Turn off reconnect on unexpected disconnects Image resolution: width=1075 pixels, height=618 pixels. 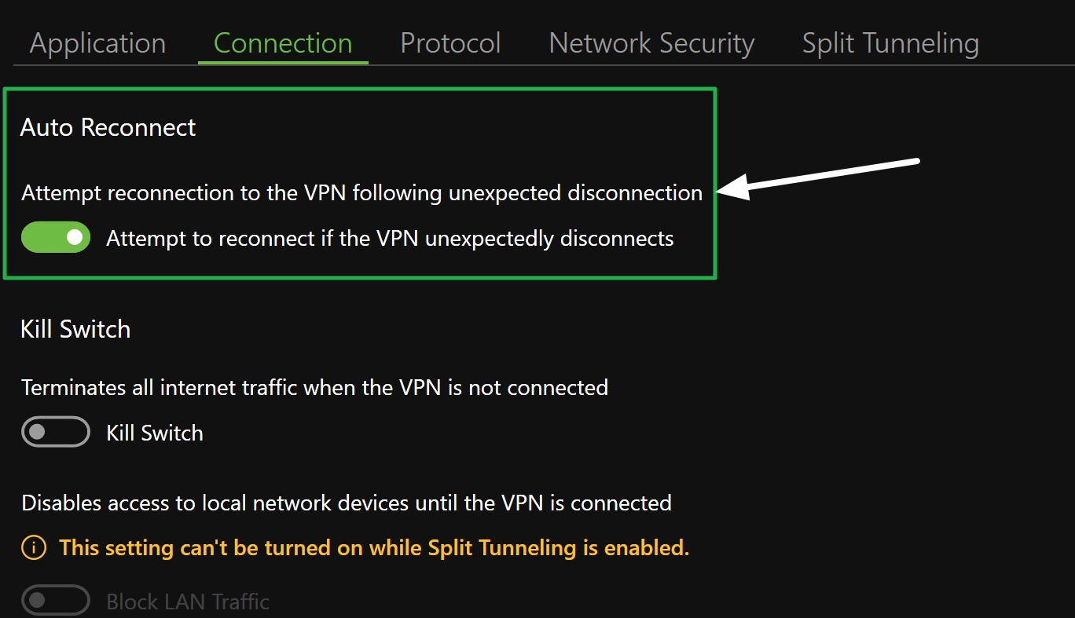coord(56,237)
